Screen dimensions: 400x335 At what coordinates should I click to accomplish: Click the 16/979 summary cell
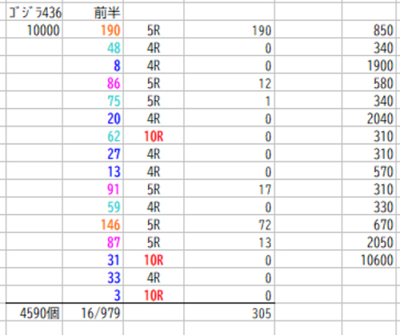pos(93,313)
